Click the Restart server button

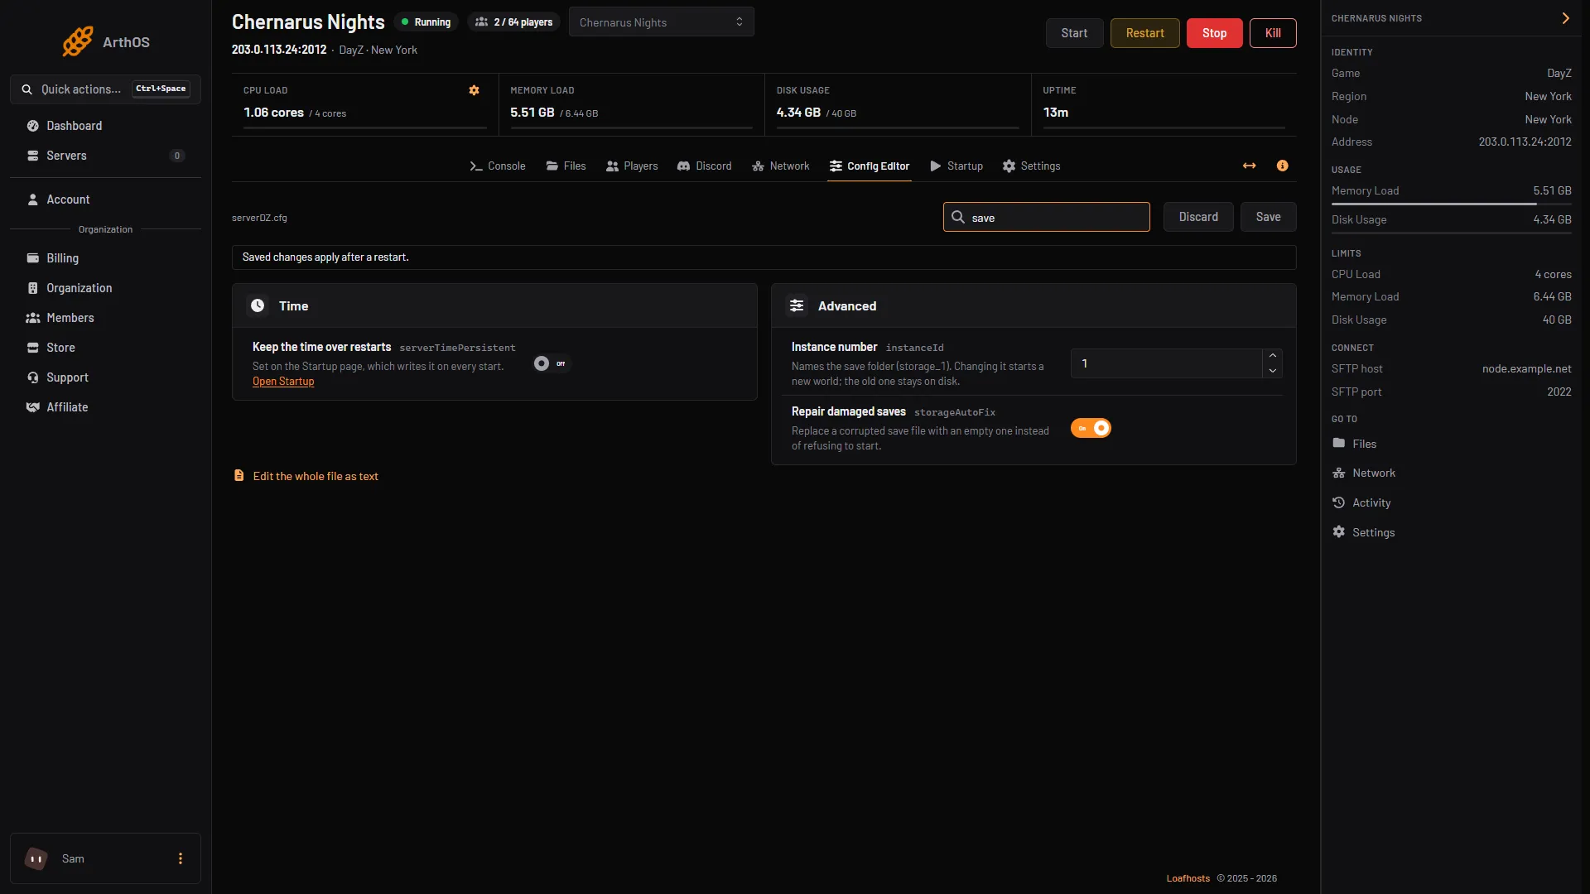(x=1144, y=33)
